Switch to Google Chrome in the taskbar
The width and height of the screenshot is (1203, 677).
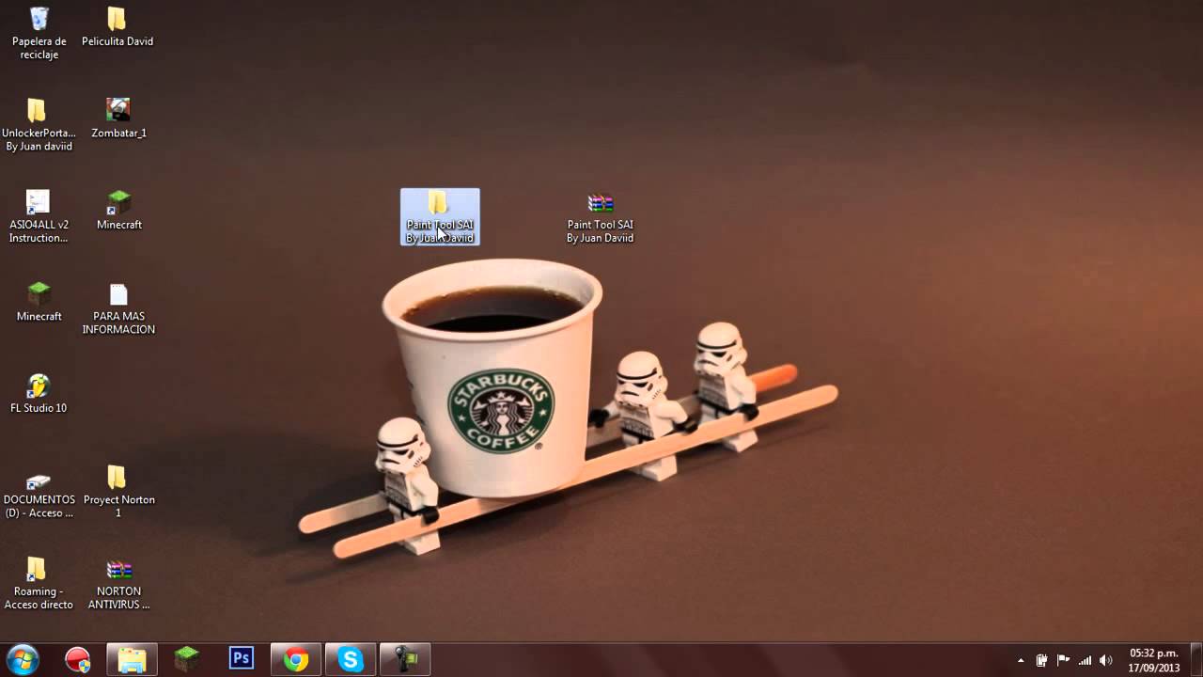(x=296, y=660)
